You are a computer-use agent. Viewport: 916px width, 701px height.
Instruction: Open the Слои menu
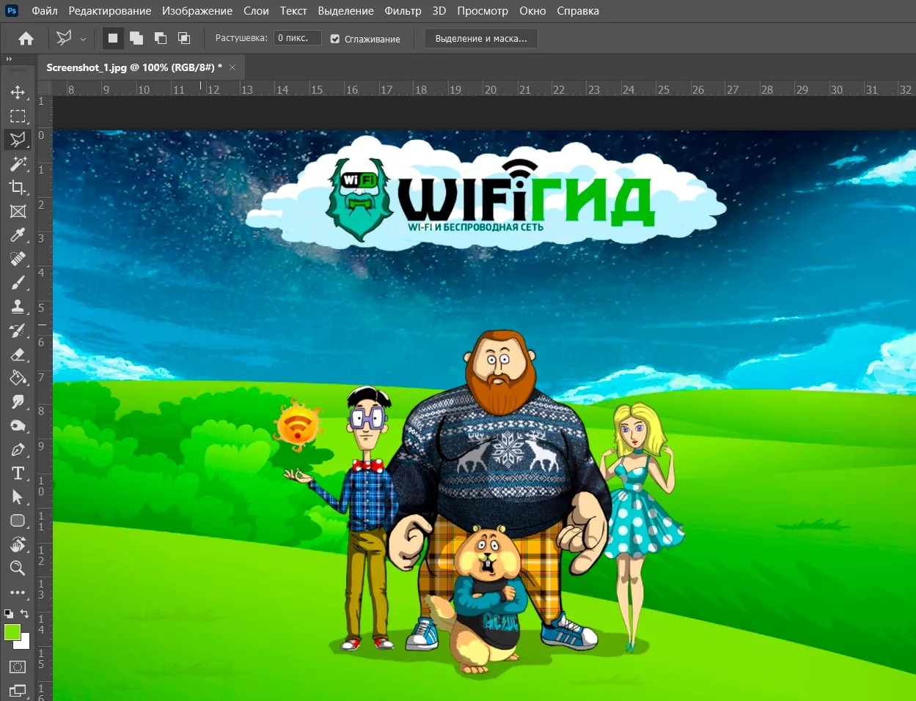(256, 11)
